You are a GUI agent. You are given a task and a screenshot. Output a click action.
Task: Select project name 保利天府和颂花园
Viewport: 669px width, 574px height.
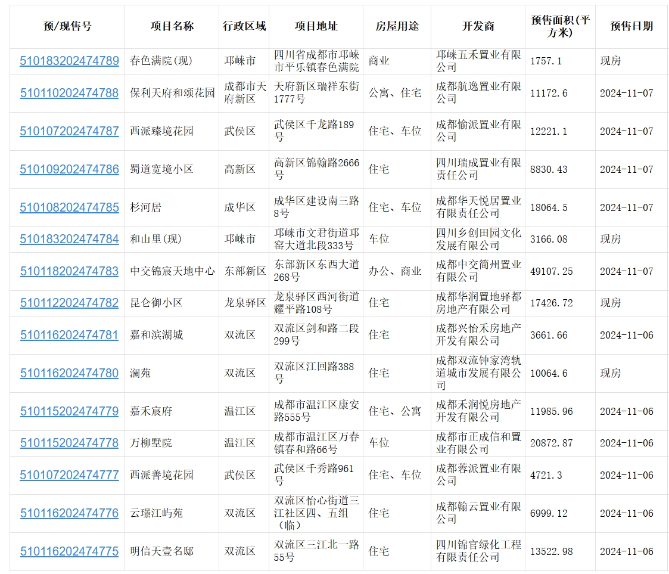point(172,93)
